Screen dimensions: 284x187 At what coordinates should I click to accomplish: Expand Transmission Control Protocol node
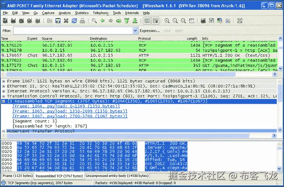pos(3,96)
